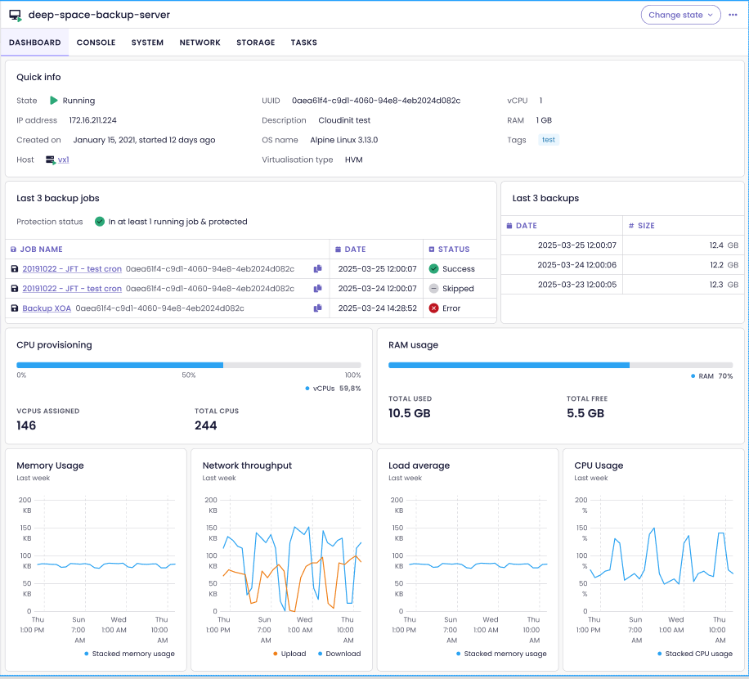Open the Backup XOA job link
The width and height of the screenshot is (749, 679).
[47, 308]
